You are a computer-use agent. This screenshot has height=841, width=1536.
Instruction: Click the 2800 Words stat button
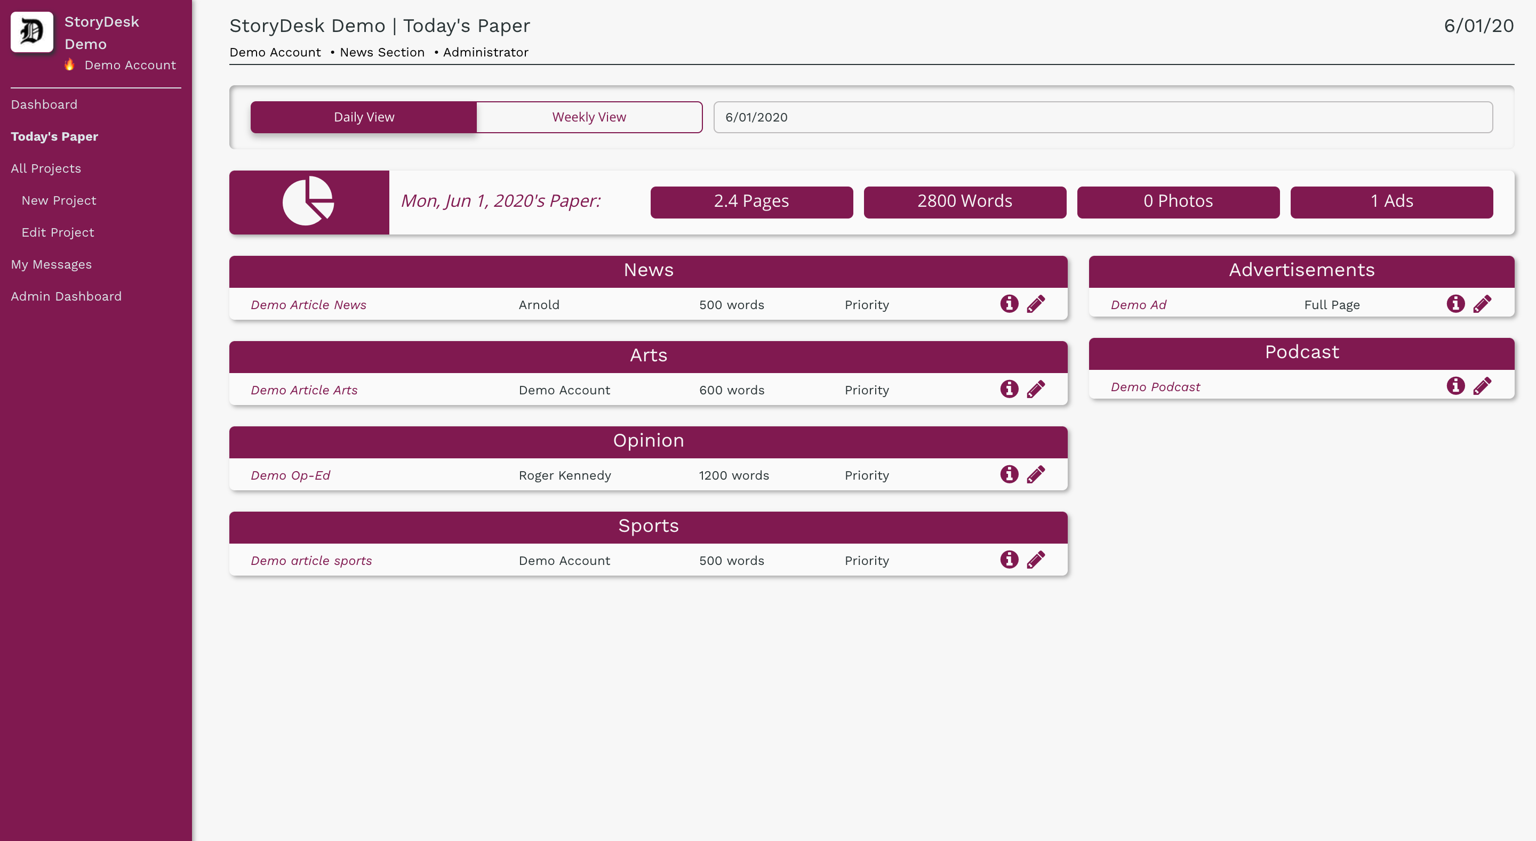964,201
